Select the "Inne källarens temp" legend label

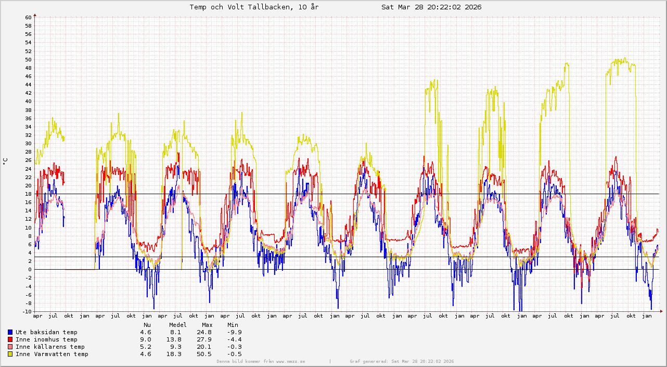[x=50, y=347]
